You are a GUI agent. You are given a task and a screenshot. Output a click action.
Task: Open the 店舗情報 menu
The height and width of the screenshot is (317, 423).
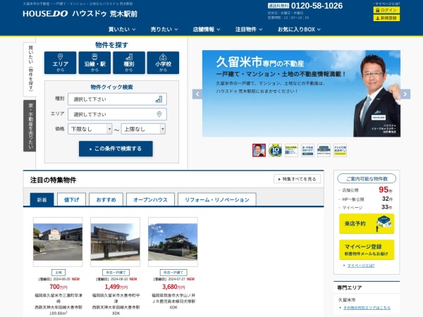click(207, 29)
